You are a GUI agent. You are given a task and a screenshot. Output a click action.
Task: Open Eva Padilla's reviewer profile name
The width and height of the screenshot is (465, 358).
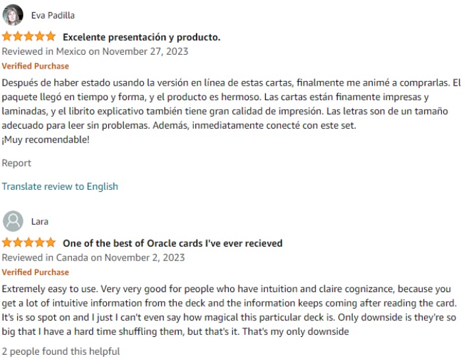[53, 16]
